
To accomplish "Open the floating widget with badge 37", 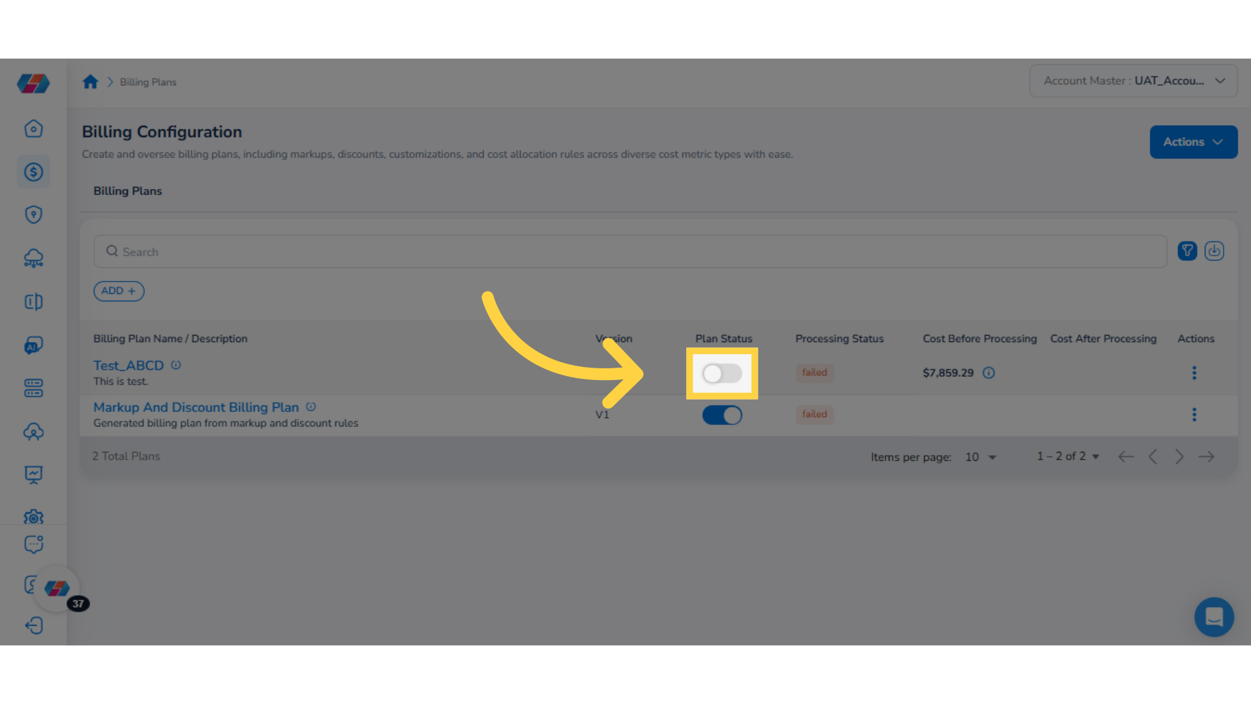I will [x=57, y=589].
